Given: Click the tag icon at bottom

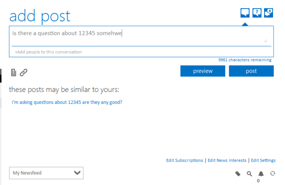Looking at the screenshot, I should coord(238,173).
